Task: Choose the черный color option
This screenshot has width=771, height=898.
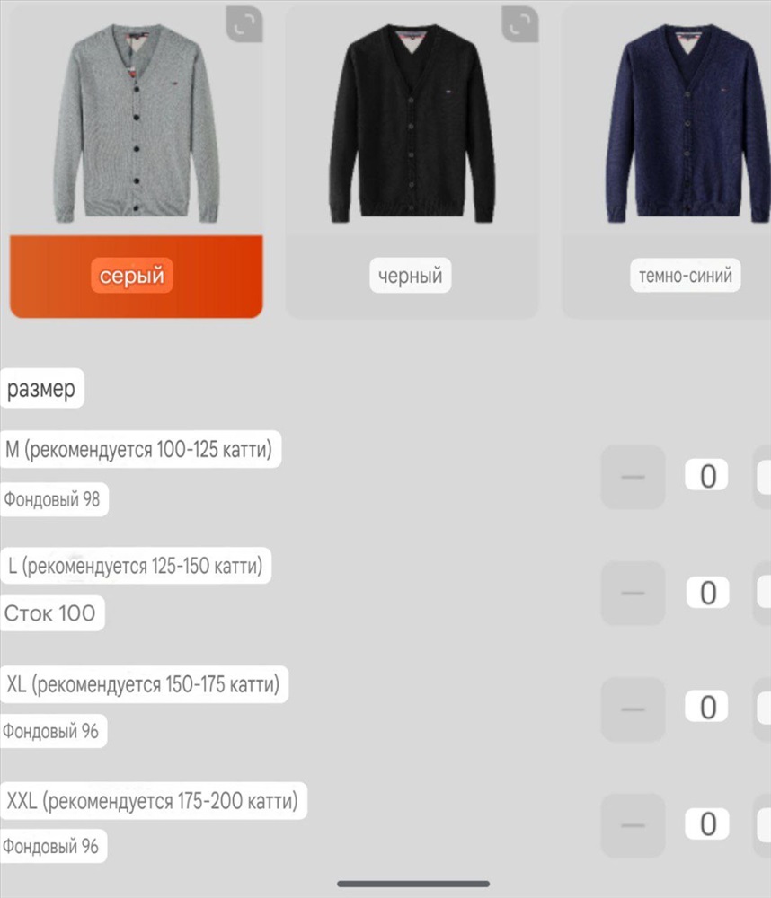Action: pos(411,276)
